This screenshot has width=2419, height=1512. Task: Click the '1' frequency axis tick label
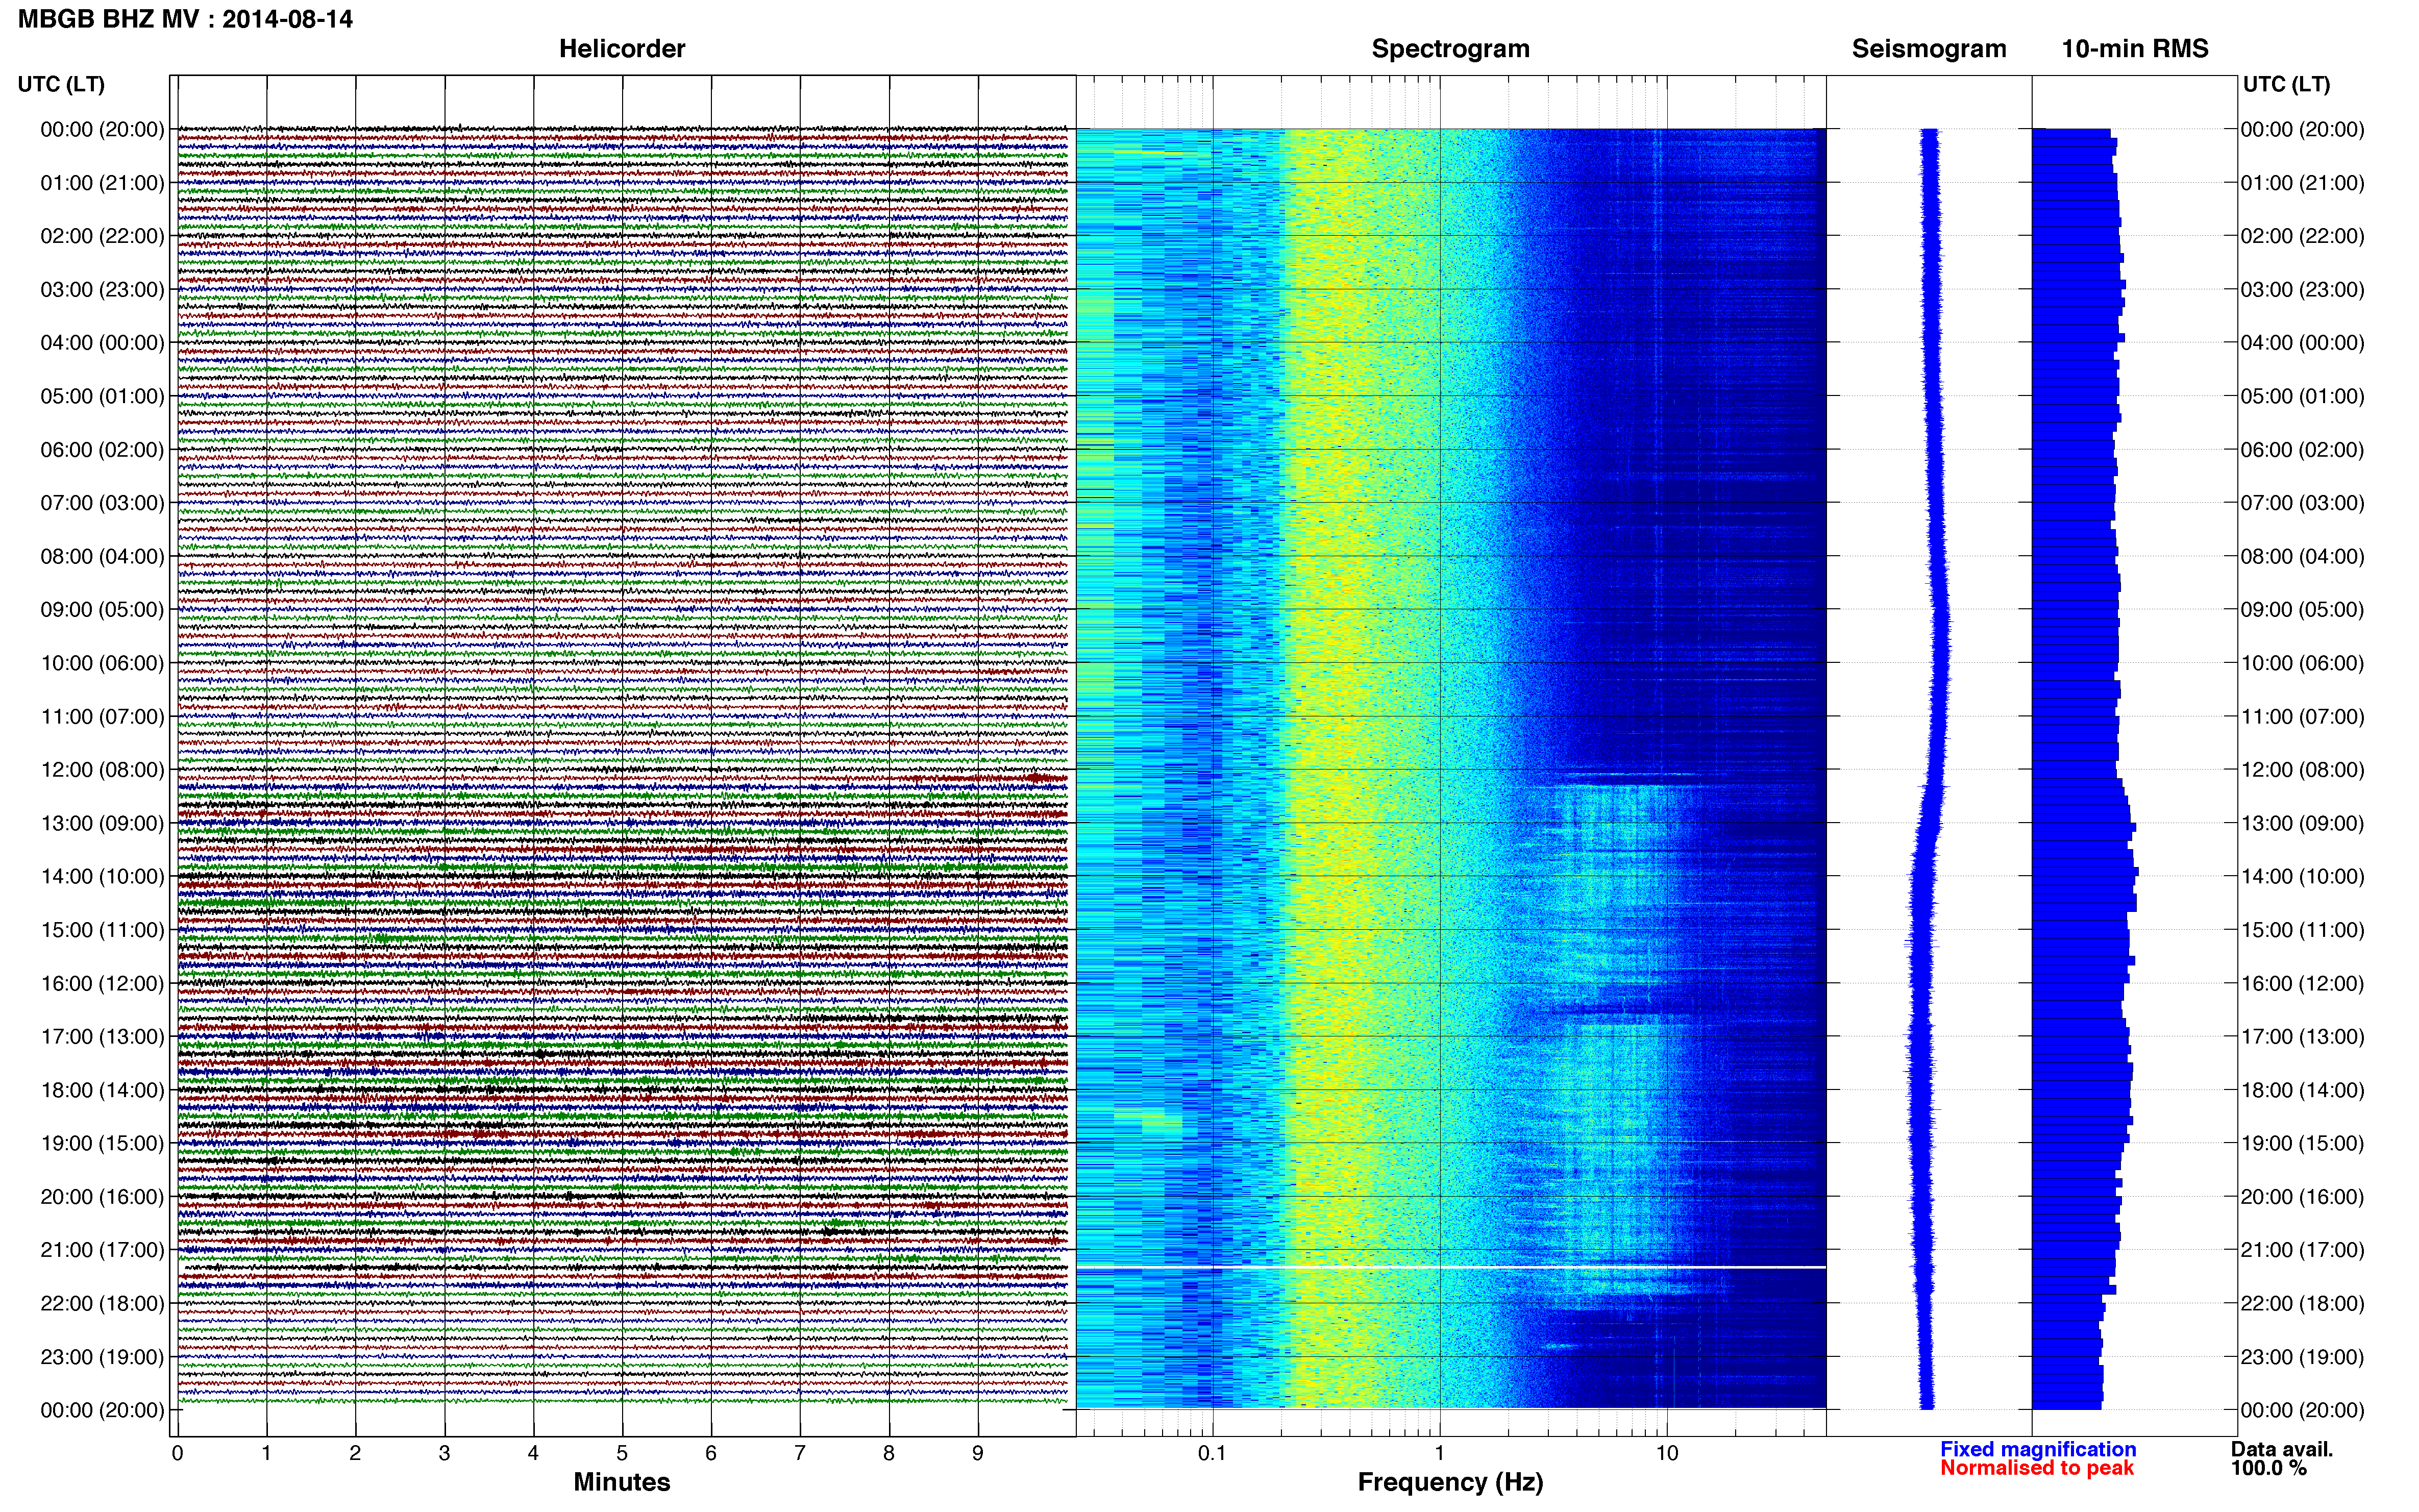[1439, 1453]
